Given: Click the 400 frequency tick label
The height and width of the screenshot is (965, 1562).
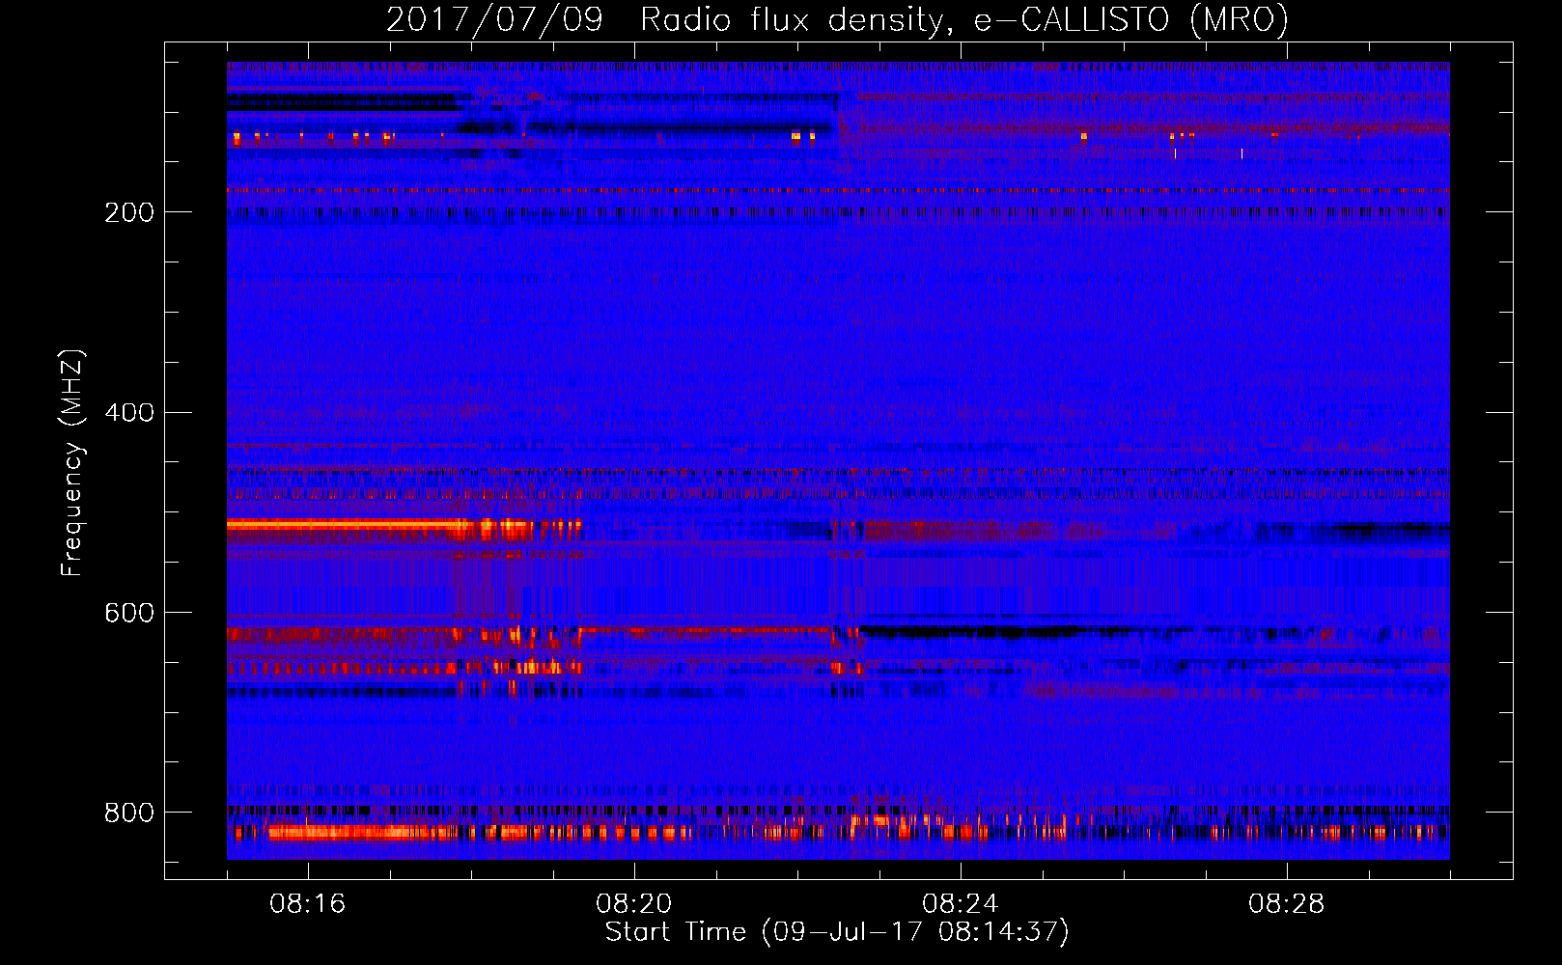Looking at the screenshot, I should click(x=129, y=413).
